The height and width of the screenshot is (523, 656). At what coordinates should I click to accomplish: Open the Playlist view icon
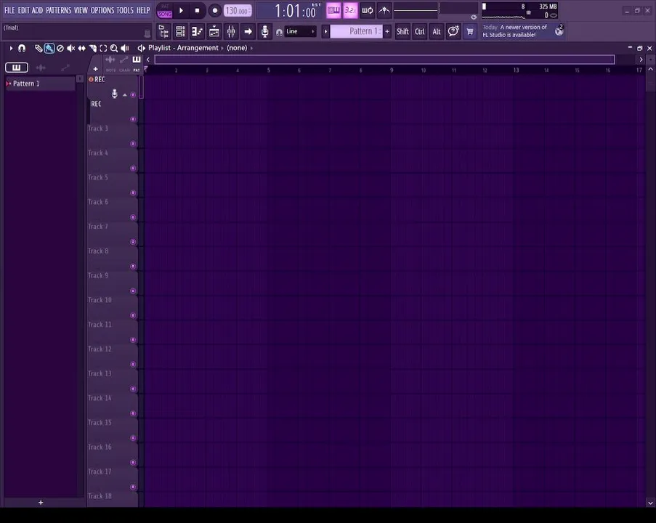[x=214, y=31]
